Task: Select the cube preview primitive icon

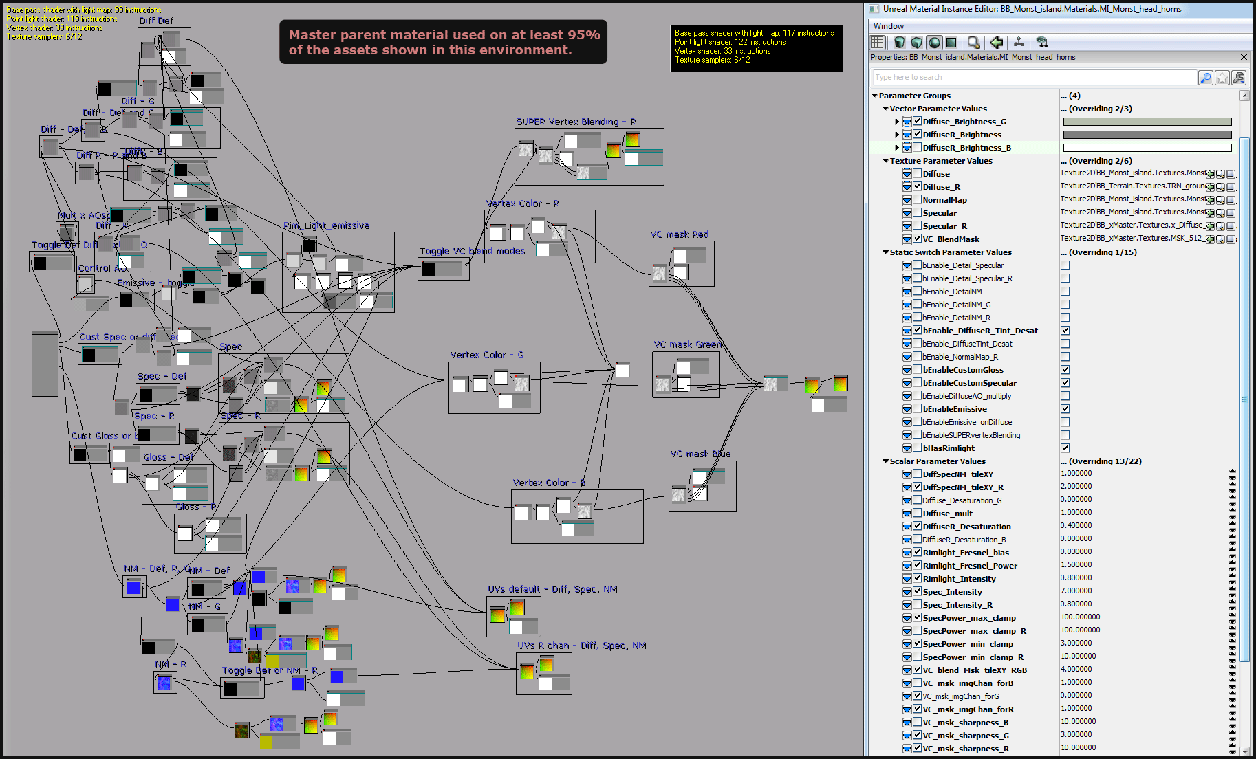Action: [916, 43]
